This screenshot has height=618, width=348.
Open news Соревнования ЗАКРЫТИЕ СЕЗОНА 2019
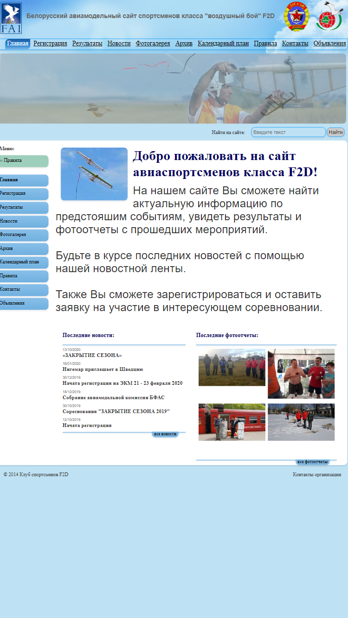(x=116, y=412)
